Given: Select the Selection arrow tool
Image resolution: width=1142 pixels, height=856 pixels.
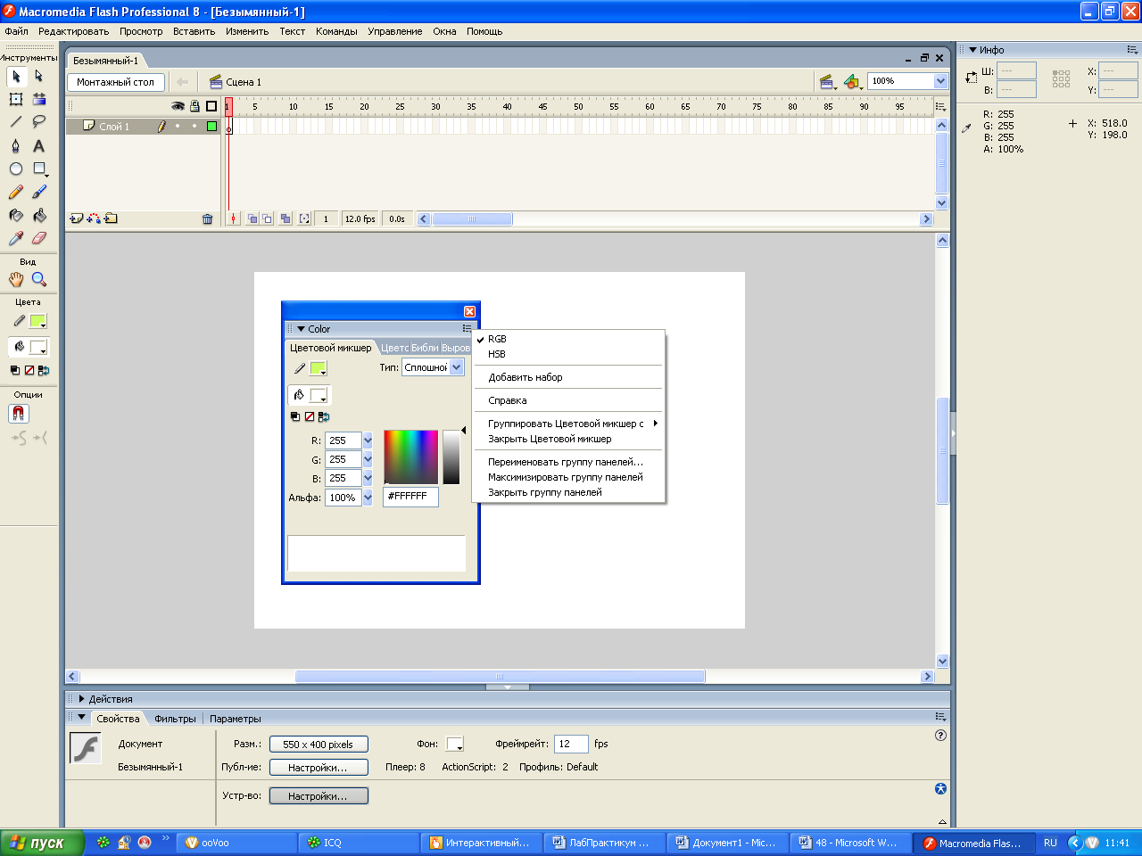Looking at the screenshot, I should pos(16,77).
